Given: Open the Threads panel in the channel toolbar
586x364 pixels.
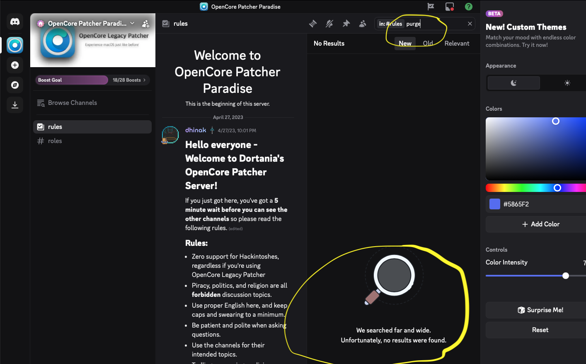Looking at the screenshot, I should pyautogui.click(x=313, y=24).
